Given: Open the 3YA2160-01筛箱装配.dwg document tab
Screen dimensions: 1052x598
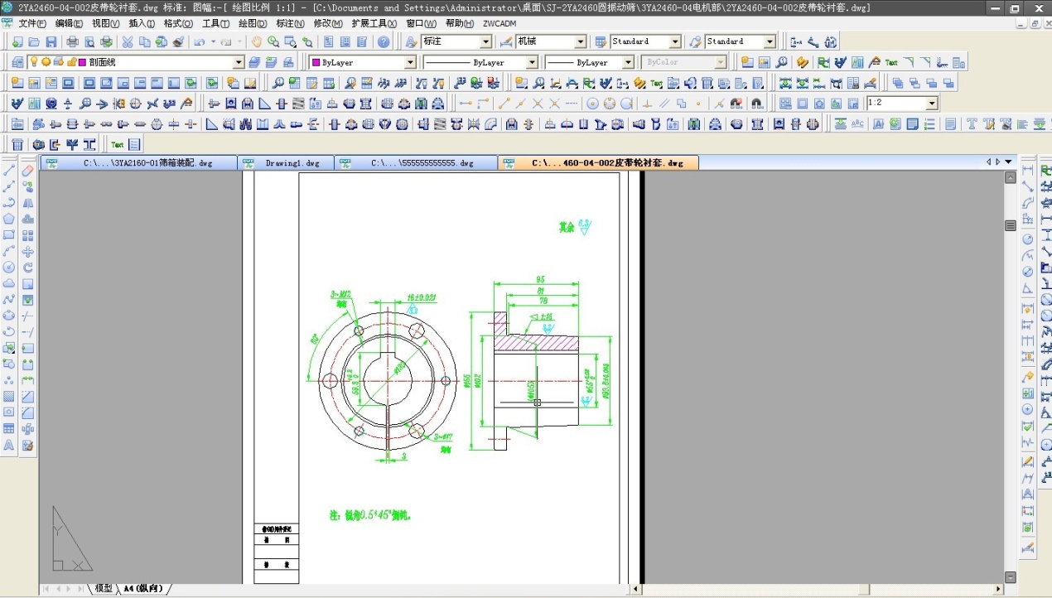Looking at the screenshot, I should [147, 163].
